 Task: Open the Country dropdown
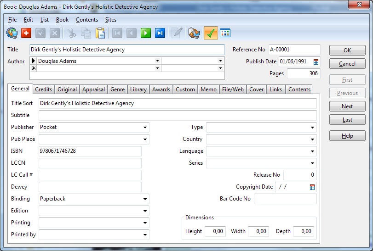point(312,139)
